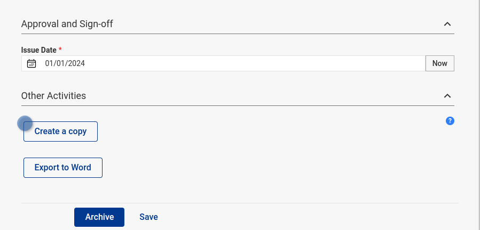Click the Issue Date field label
The height and width of the screenshot is (230, 480).
(38, 50)
